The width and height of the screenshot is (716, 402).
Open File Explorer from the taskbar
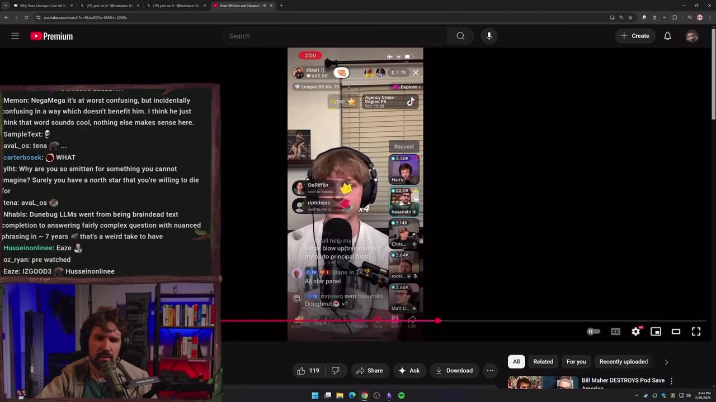point(340,396)
